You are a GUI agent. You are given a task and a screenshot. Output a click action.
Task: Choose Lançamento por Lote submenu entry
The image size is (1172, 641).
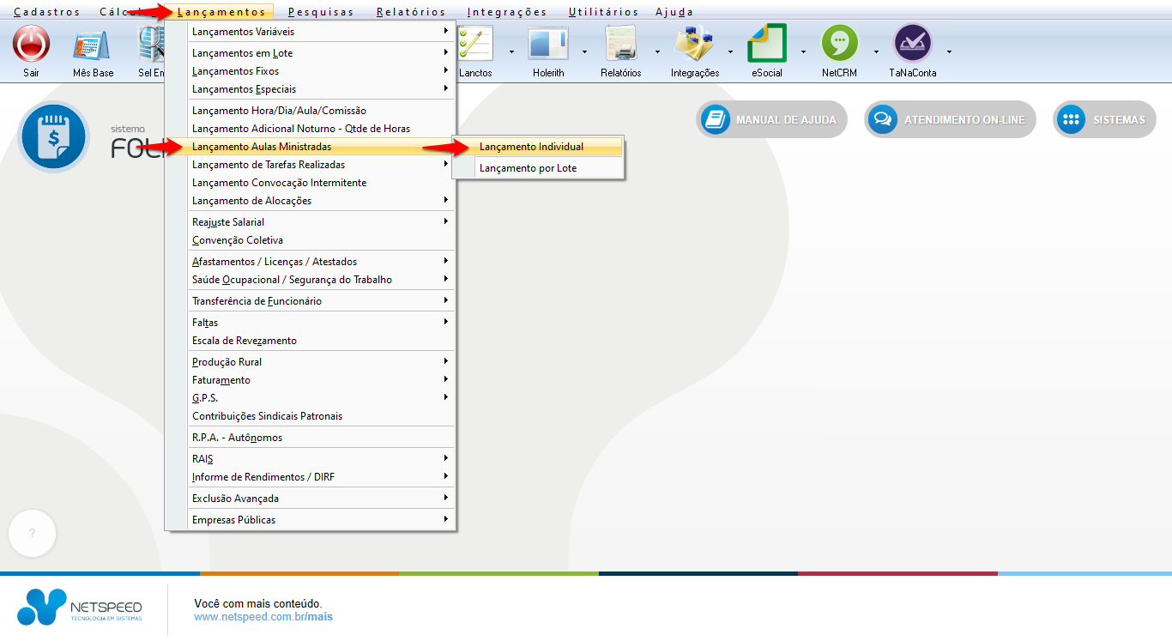(528, 168)
